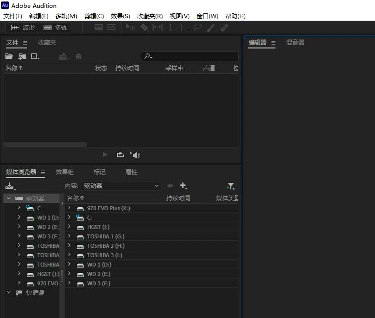
Task: Switch to Multitrack (多轨) view
Action: click(55, 28)
